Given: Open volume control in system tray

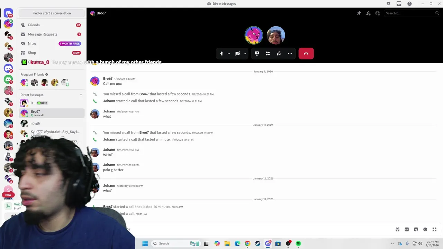Looking at the screenshot, I should click(x=420, y=243).
